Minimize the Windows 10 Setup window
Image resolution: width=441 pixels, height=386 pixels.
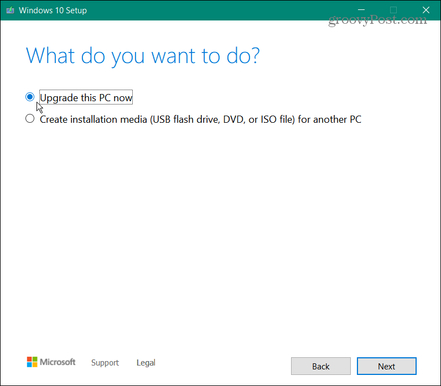(x=361, y=10)
